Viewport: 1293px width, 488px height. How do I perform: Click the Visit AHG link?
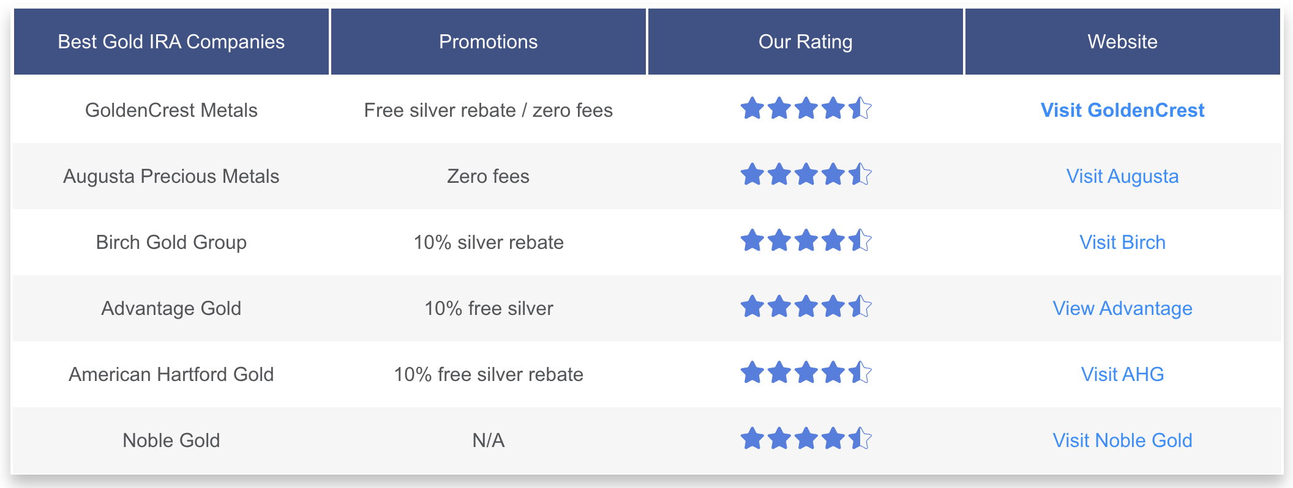(x=1122, y=374)
